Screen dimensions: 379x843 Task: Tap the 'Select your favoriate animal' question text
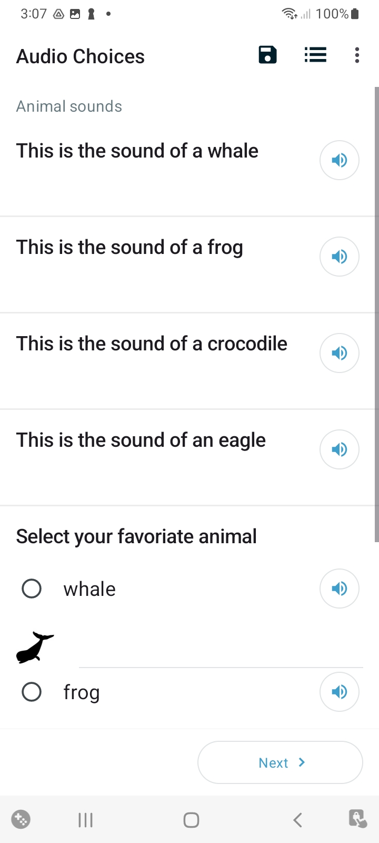pos(136,536)
